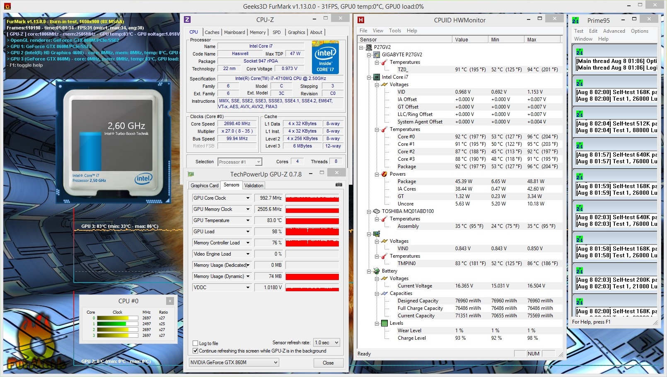The image size is (667, 377).
Task: Click the green Levels icon under Battery
Action: tap(384, 323)
